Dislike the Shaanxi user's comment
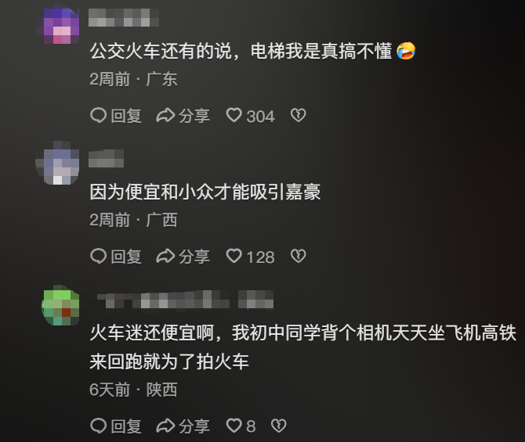This screenshot has height=442, width=525. tap(279, 426)
